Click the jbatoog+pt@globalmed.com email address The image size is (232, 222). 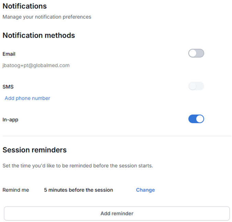tap(36, 65)
